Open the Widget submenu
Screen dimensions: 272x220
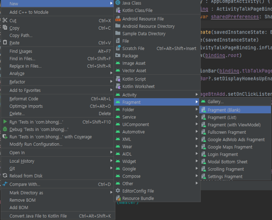coord(156,161)
